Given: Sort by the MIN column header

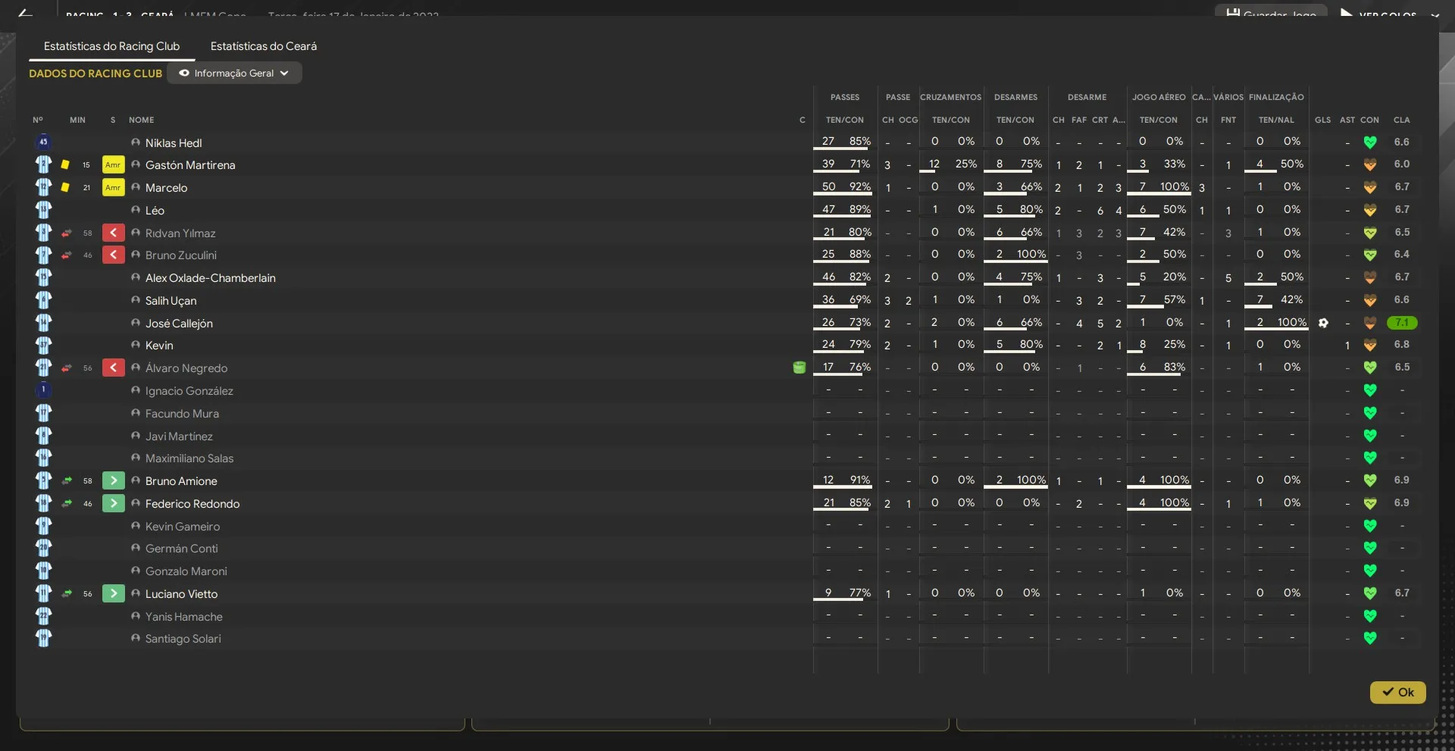Looking at the screenshot, I should tap(77, 120).
